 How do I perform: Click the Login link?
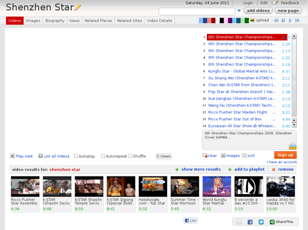248,3
